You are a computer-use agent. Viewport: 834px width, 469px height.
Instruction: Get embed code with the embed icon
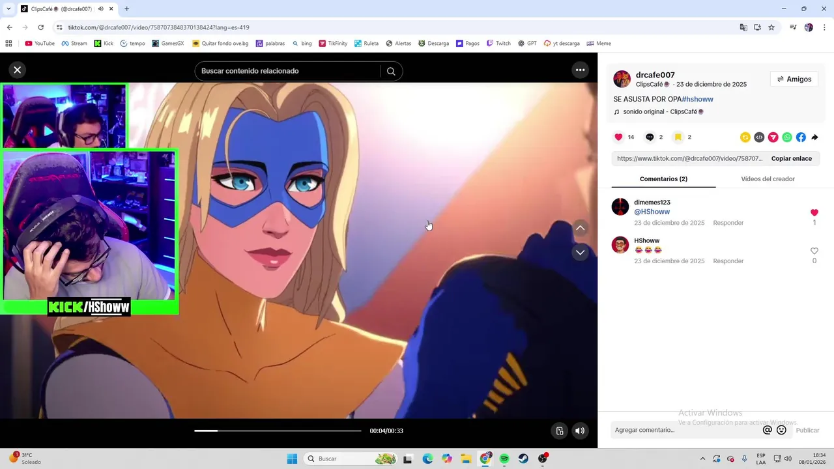click(759, 137)
